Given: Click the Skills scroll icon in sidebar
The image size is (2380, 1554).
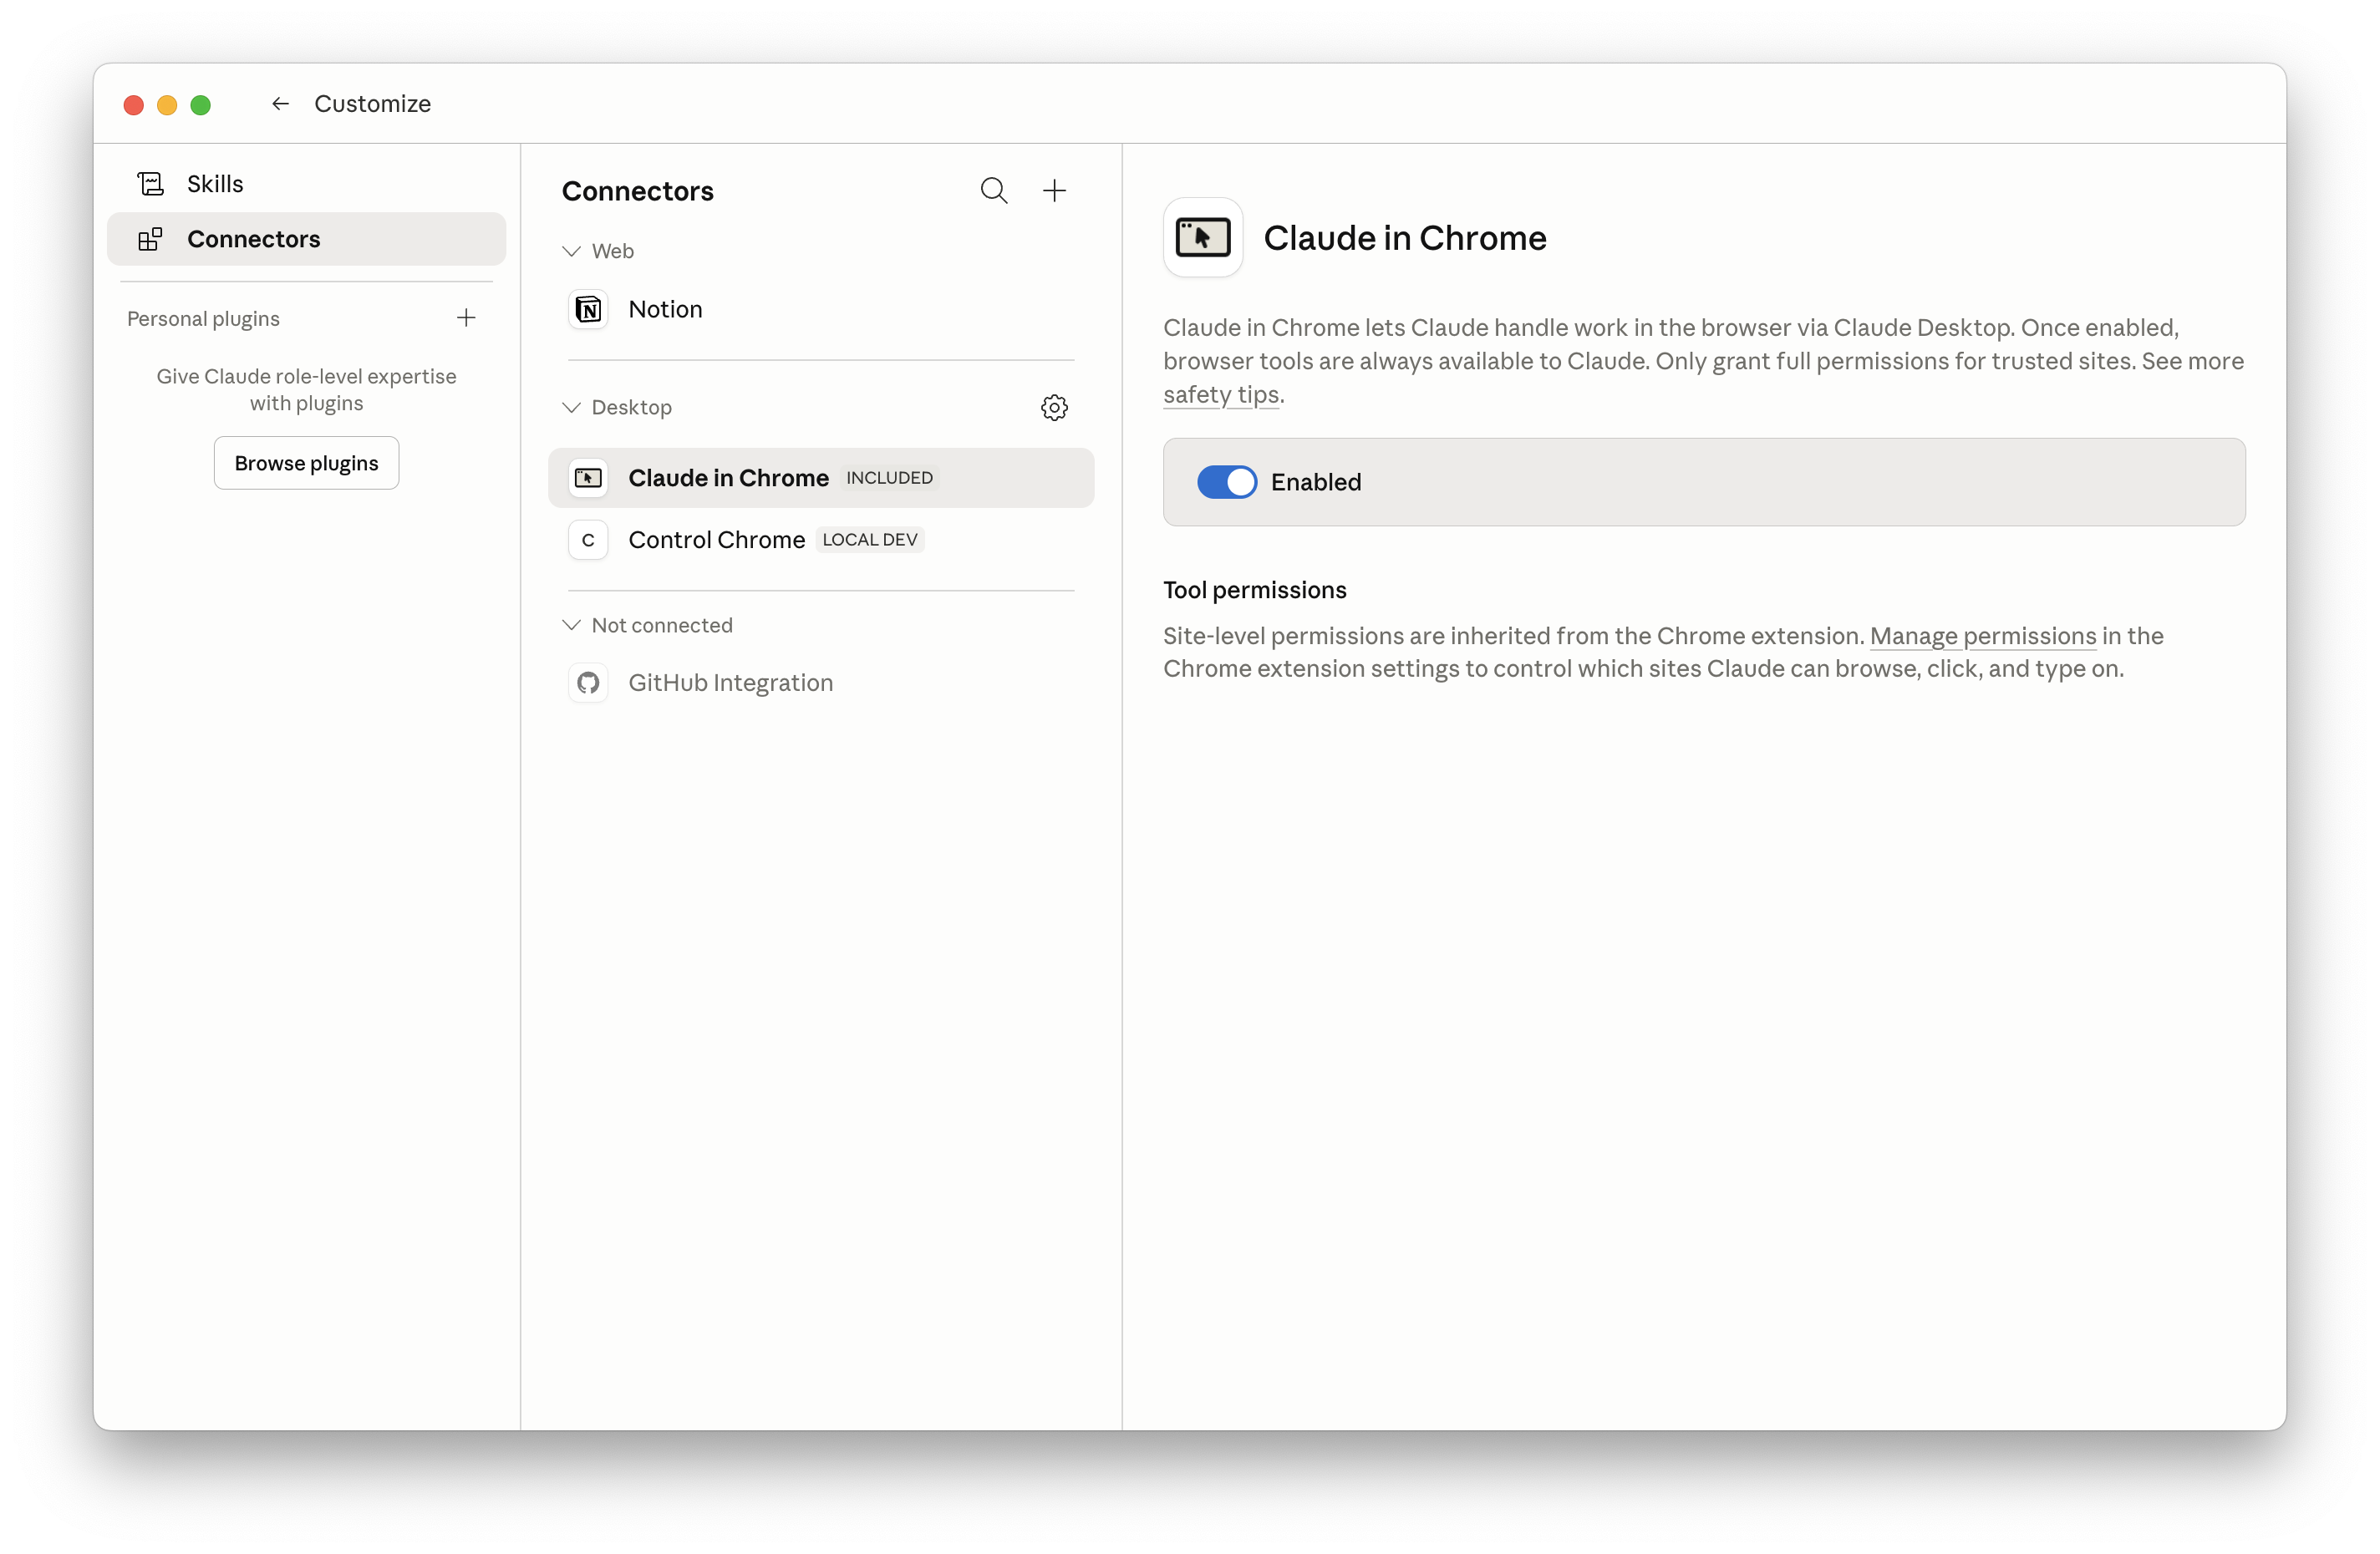Looking at the screenshot, I should pos(151,184).
